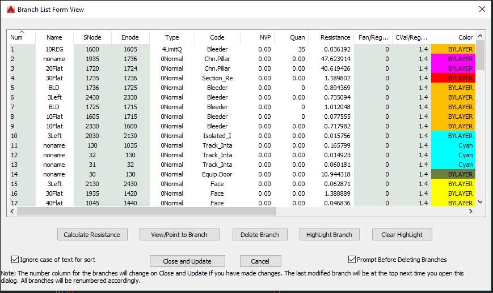Sort table by SNode column header
Screen dimensions: 493x293
[92, 37]
